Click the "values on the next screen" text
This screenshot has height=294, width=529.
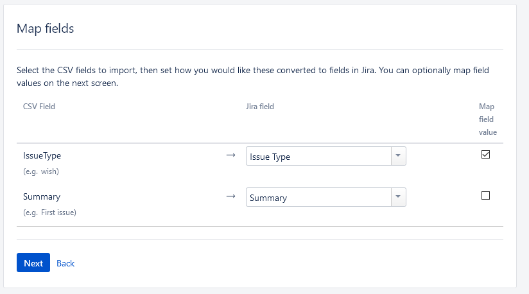coord(67,83)
